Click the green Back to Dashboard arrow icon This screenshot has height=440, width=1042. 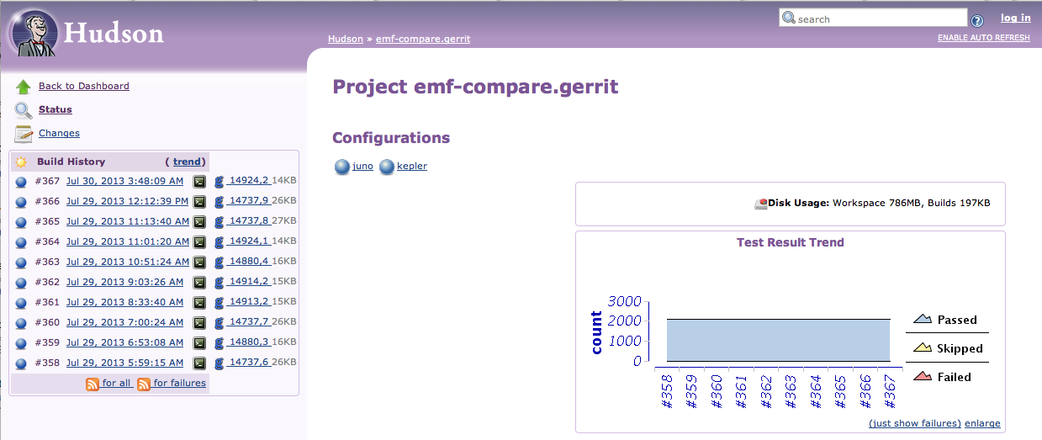(x=24, y=86)
